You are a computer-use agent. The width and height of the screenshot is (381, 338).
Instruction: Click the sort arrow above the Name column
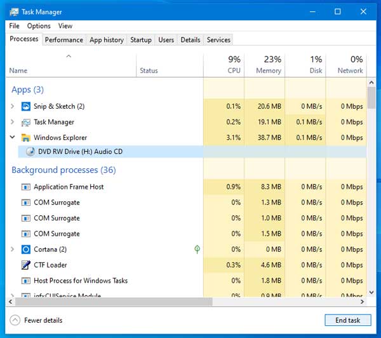tap(69, 57)
